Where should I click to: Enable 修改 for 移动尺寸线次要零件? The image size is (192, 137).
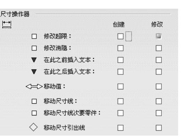[x=159, y=113]
